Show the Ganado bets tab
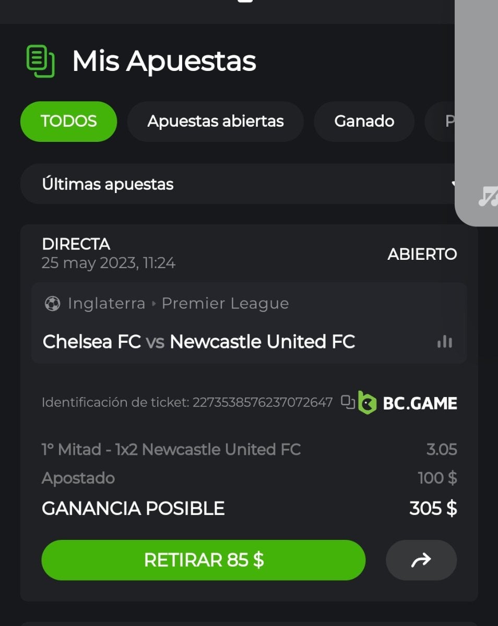Viewport: 498px width, 626px height. point(364,122)
